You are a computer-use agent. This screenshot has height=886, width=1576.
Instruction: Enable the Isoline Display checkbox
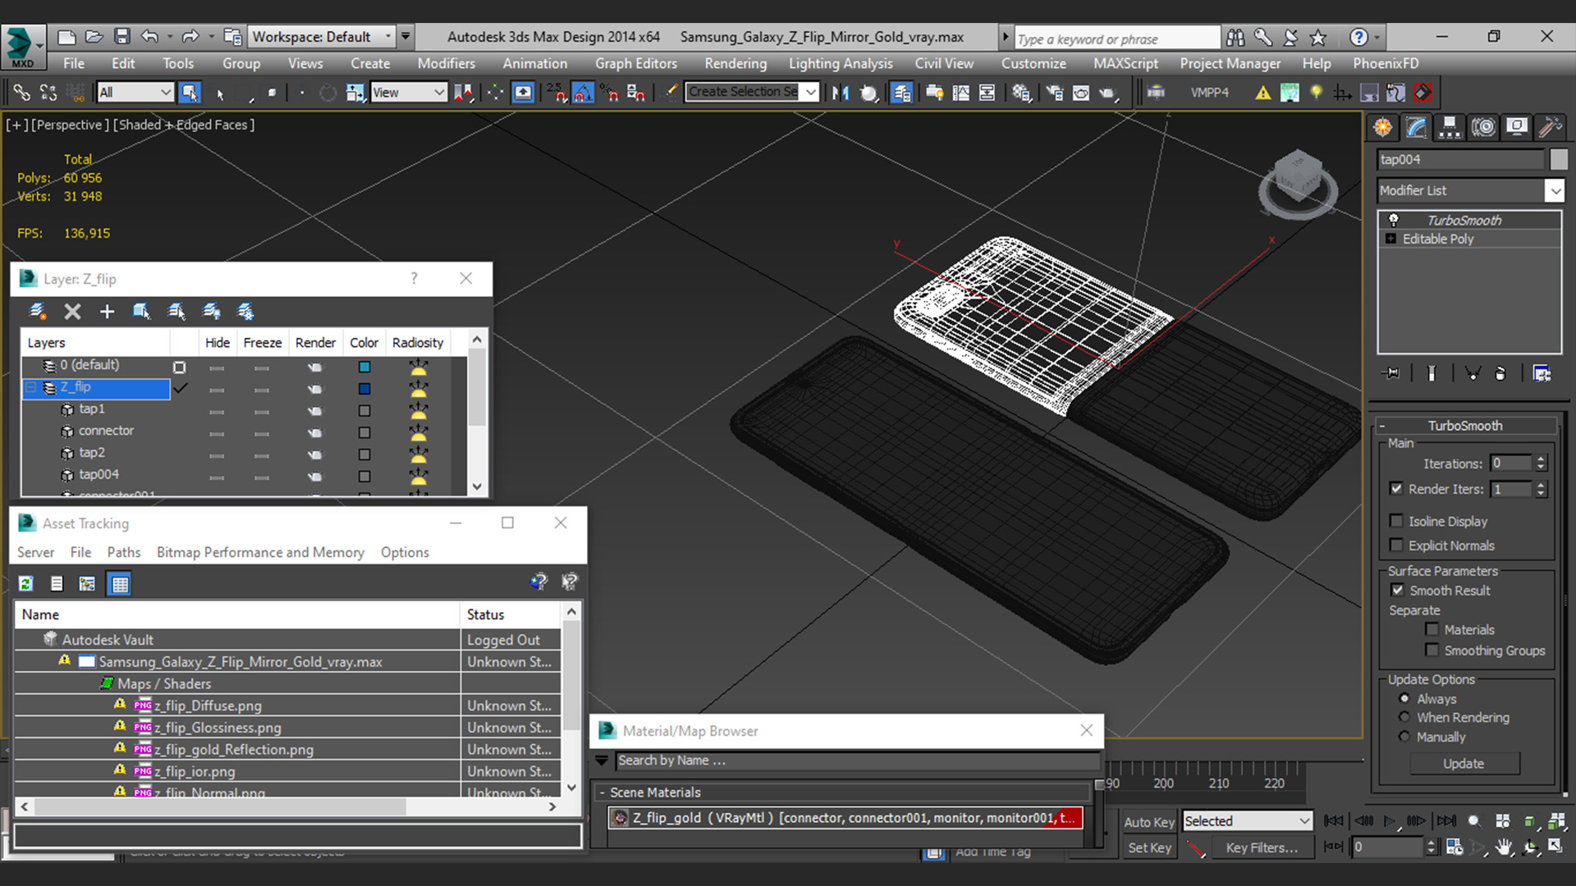coord(1396,521)
